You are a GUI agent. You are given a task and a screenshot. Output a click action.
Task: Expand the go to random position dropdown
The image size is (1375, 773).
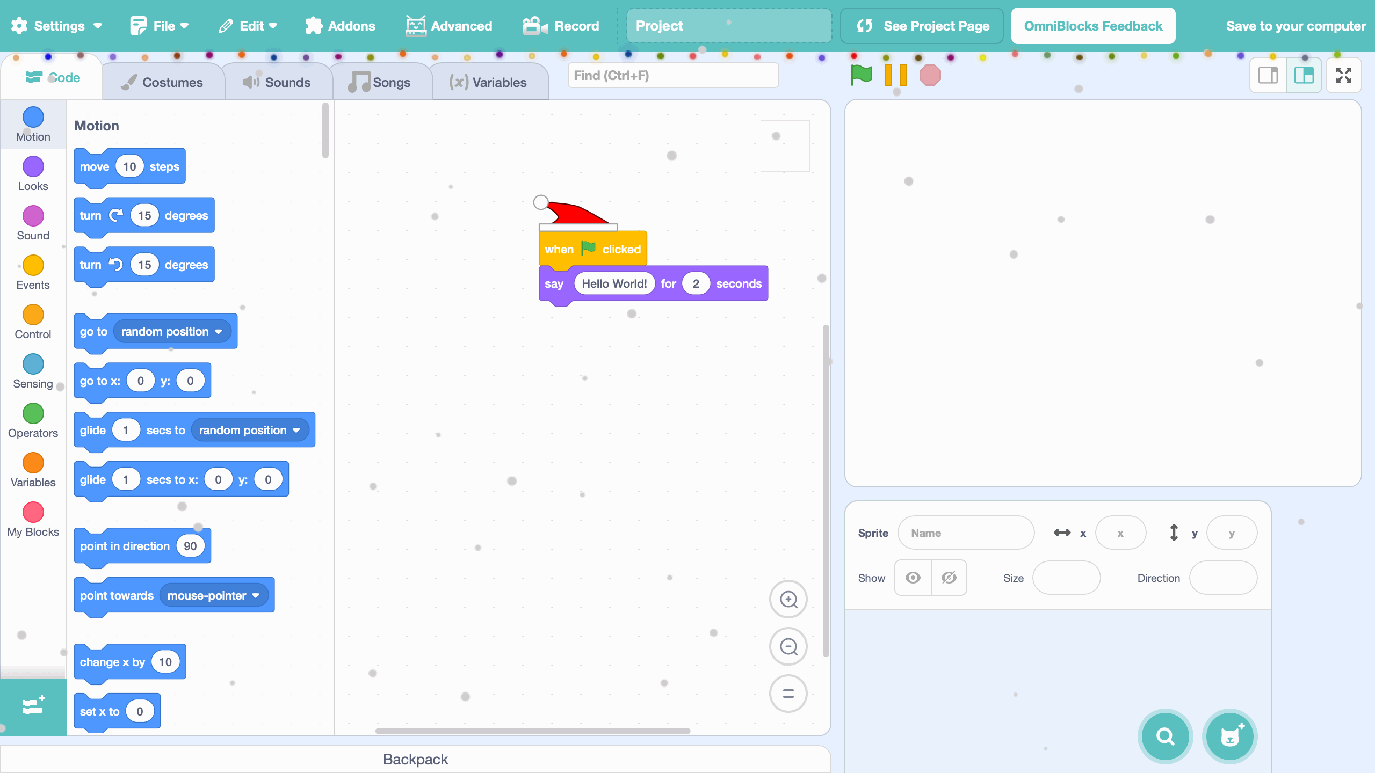(218, 332)
